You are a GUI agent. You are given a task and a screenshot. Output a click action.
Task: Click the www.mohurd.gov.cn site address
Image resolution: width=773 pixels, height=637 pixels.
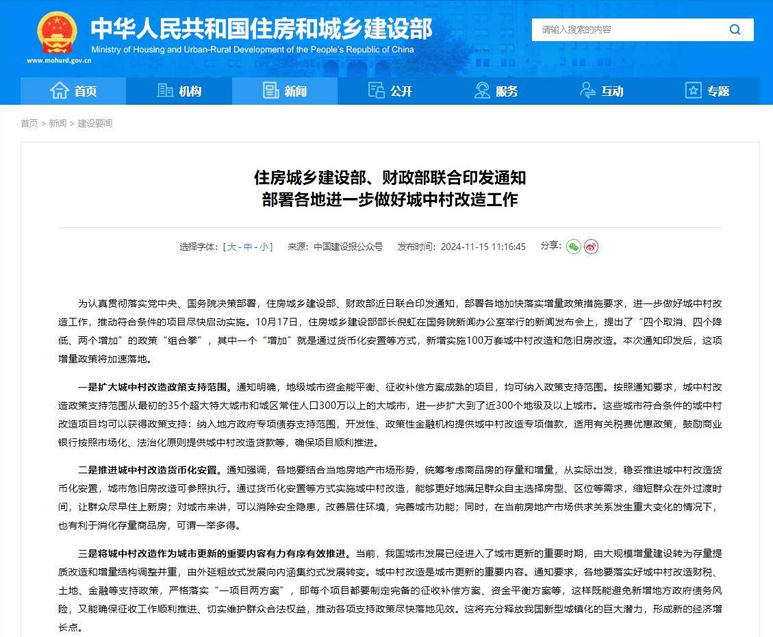coord(59,61)
